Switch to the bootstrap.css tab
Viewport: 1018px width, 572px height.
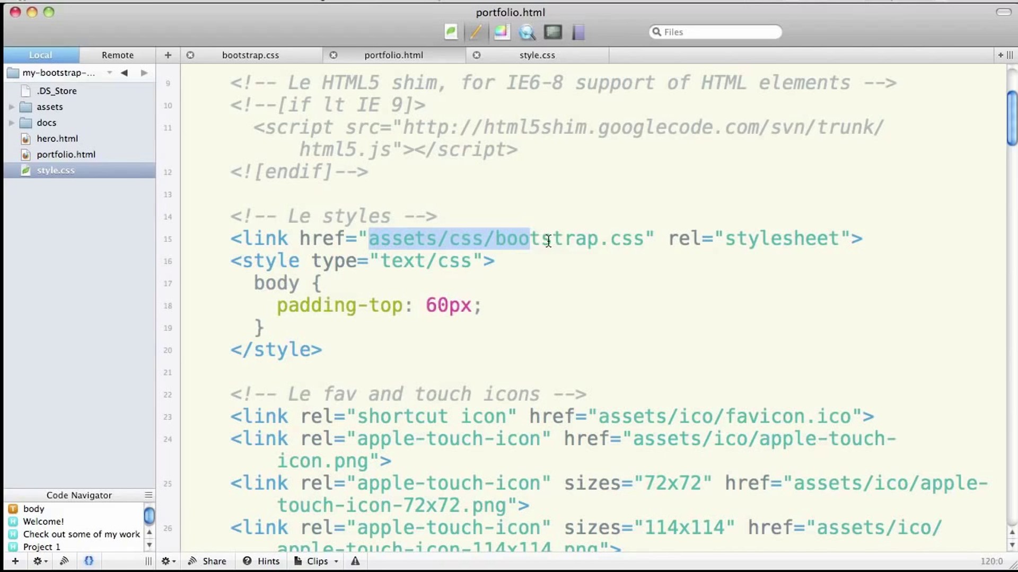pos(250,55)
